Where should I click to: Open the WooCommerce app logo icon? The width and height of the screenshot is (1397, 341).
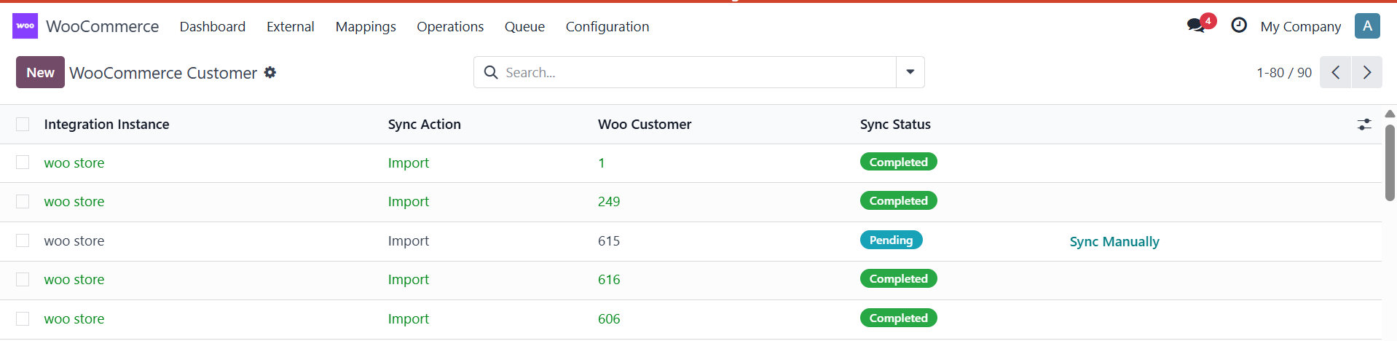(x=25, y=26)
